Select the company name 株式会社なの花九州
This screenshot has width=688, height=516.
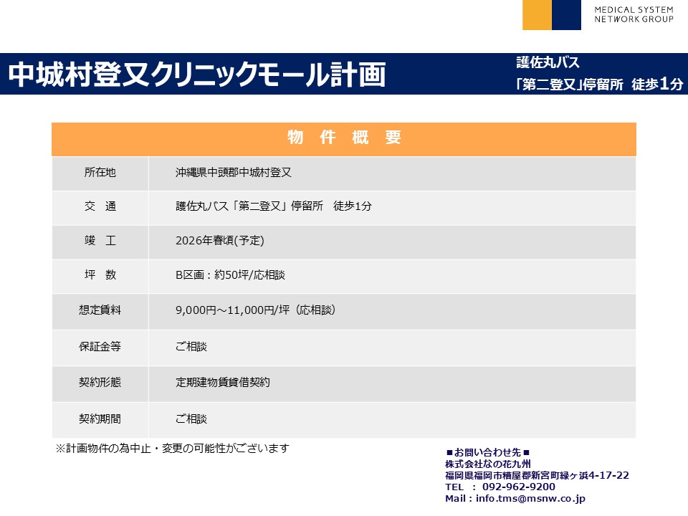(488, 464)
